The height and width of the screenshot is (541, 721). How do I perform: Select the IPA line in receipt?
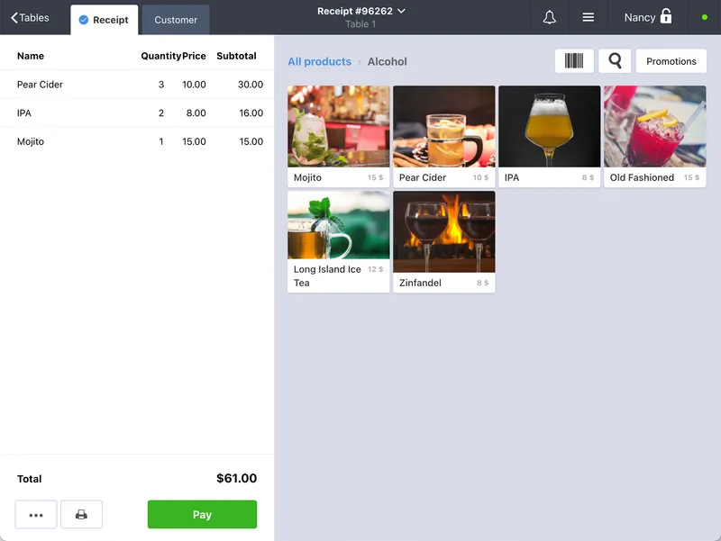(137, 113)
